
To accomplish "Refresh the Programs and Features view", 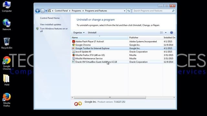I will tap(129, 11).
